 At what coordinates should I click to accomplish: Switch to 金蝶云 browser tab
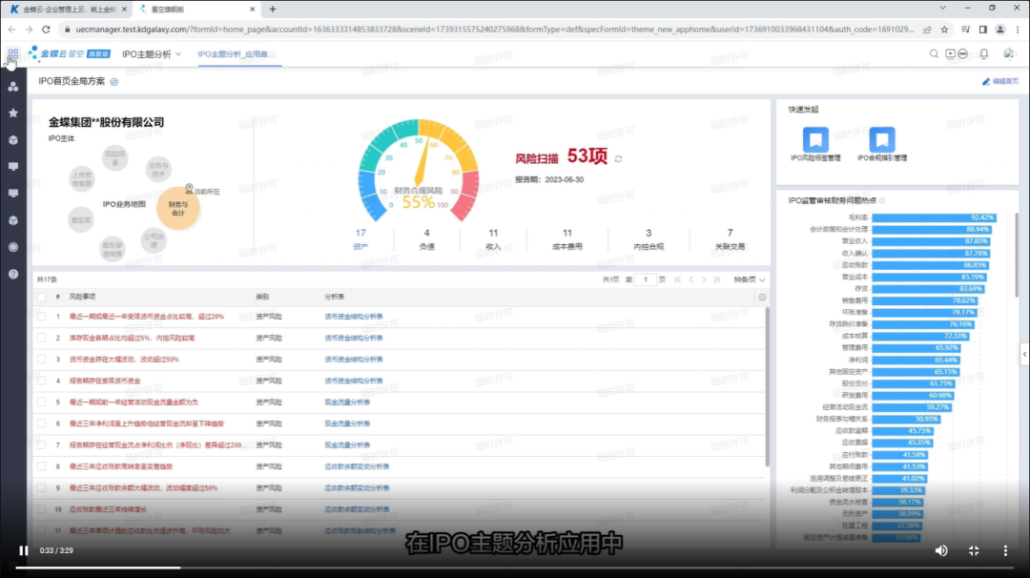click(69, 10)
